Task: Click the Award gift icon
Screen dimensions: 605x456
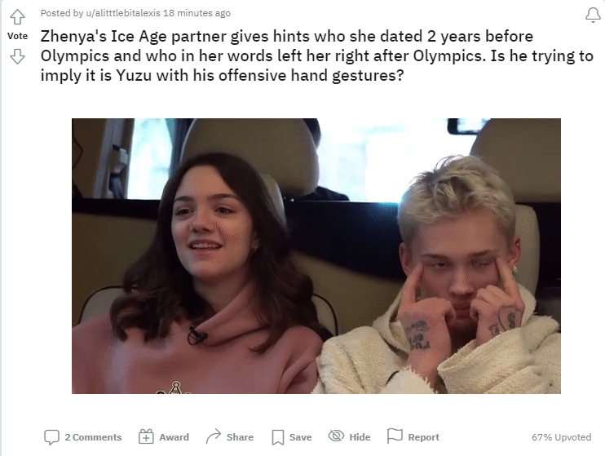Action: tap(146, 436)
